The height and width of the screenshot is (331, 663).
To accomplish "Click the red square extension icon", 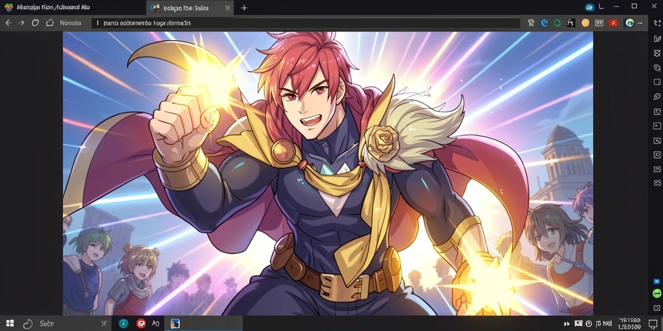I will tap(614, 23).
